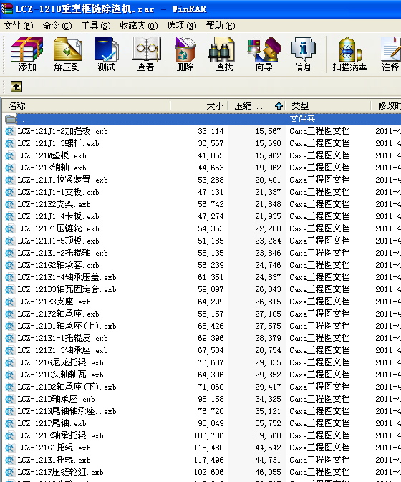Open the 文件(F) menu
401x482 pixels.
point(19,26)
